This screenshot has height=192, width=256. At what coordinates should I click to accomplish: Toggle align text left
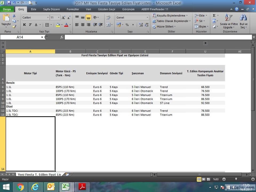click(77, 25)
